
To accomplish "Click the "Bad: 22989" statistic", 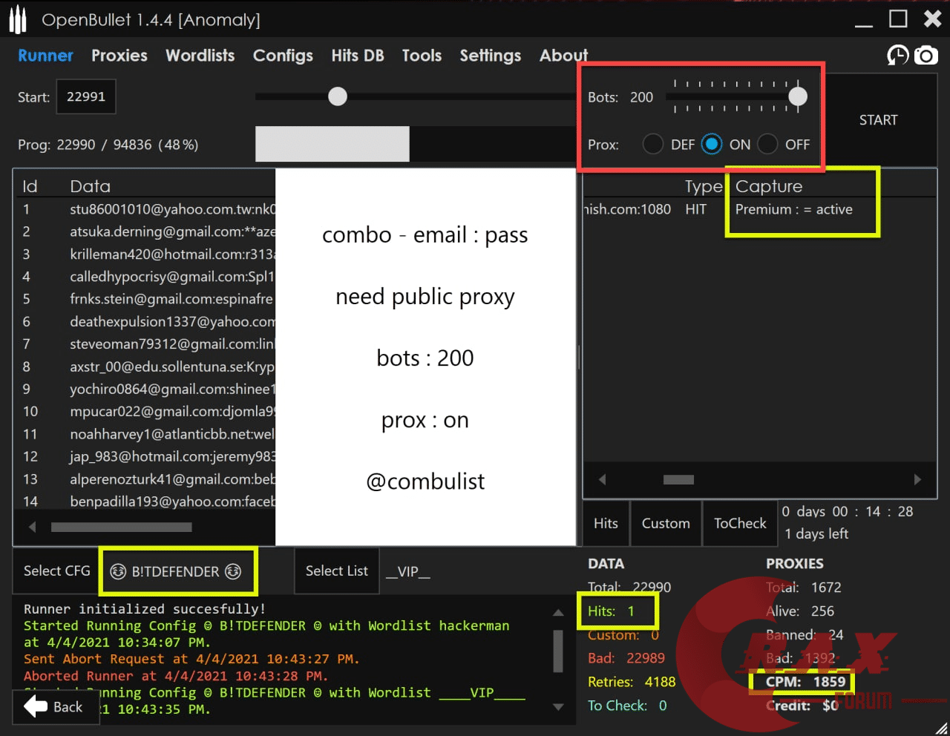I will [626, 658].
